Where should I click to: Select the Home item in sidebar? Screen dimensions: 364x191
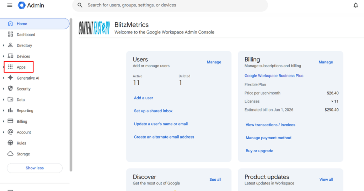click(34, 24)
